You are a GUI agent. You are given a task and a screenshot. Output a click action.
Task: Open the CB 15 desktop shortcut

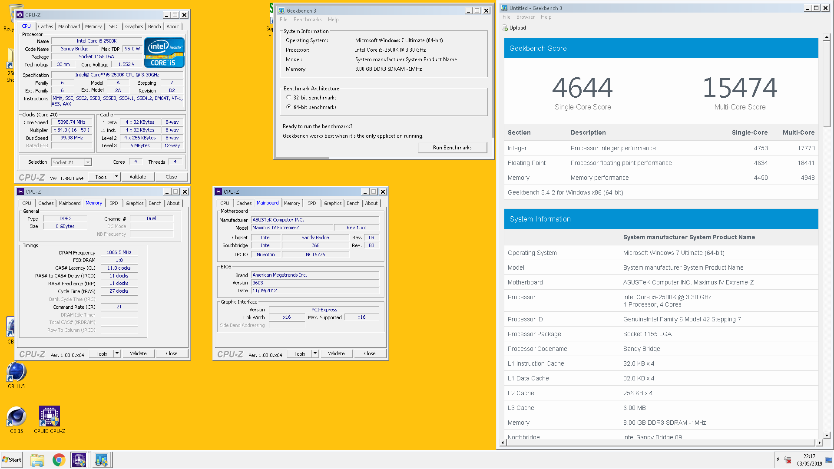click(x=17, y=420)
